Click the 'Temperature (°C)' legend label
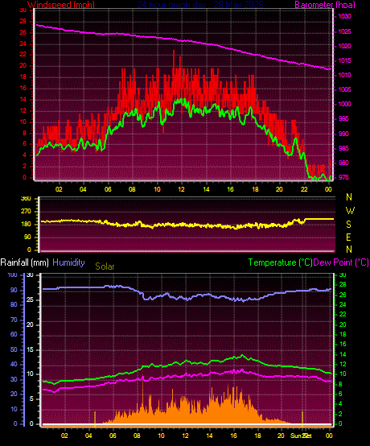This screenshot has width=370, height=446. tap(280, 262)
